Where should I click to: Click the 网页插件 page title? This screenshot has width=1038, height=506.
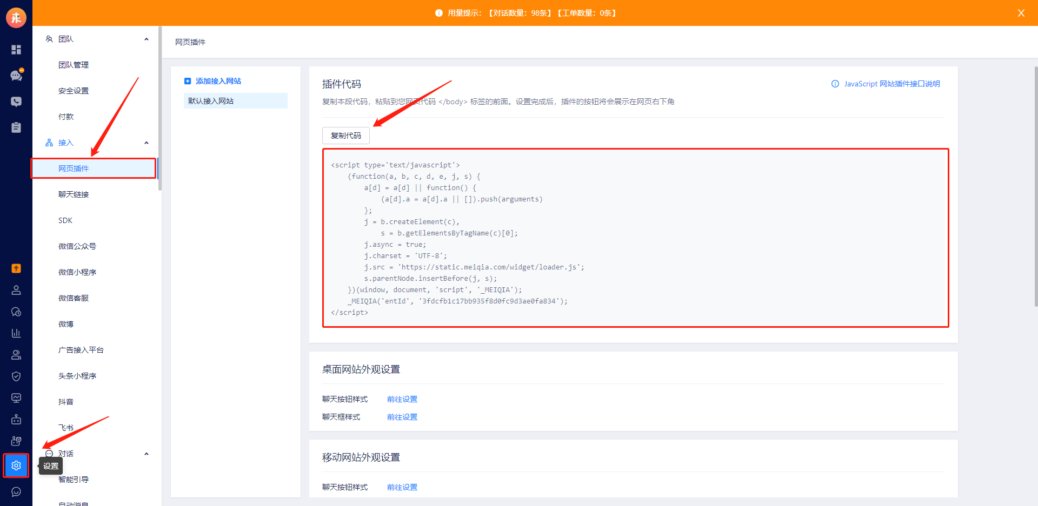pos(190,42)
